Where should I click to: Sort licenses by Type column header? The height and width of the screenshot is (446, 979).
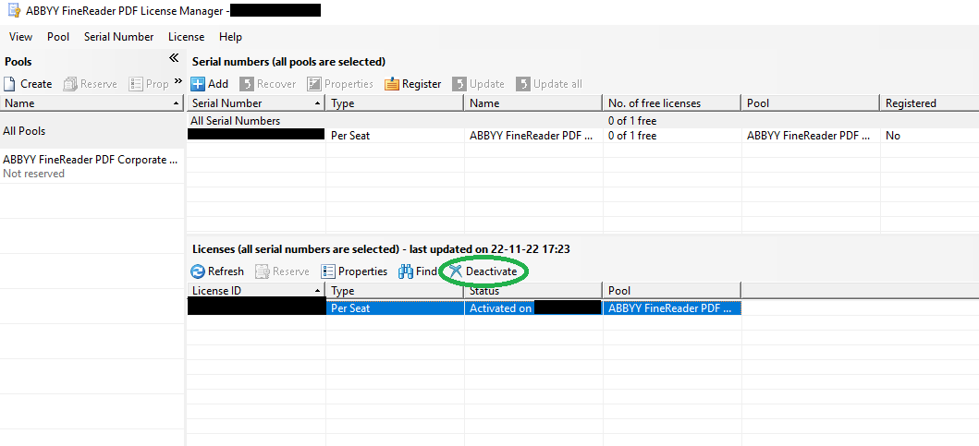[395, 291]
